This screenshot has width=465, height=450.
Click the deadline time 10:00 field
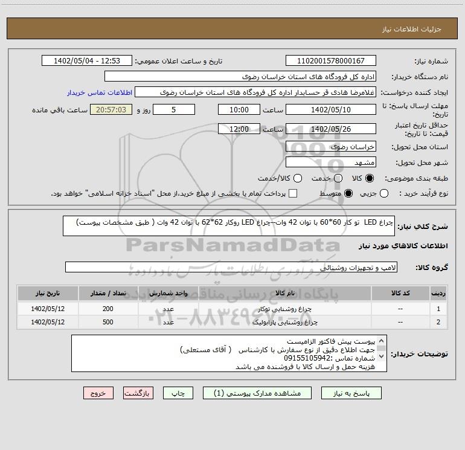pos(239,109)
